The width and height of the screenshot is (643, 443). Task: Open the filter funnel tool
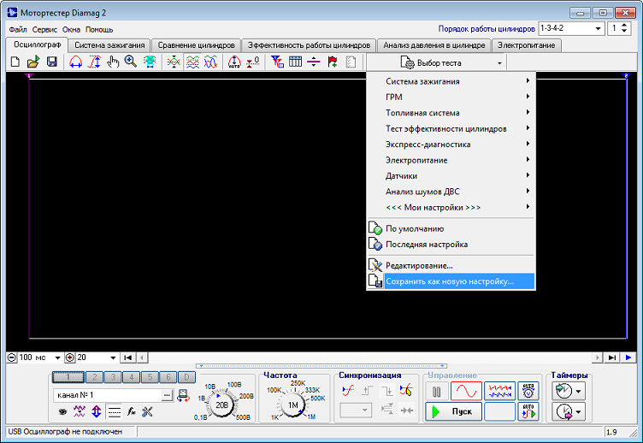[277, 62]
